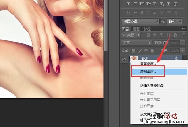Switch to the 图层 tab
The height and width of the screenshot is (127, 188).
[x=125, y=29]
